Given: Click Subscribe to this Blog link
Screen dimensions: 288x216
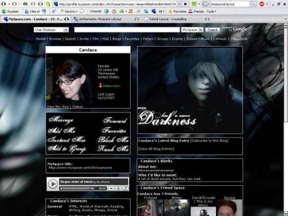Looking at the screenshot, I should tap(209, 141).
